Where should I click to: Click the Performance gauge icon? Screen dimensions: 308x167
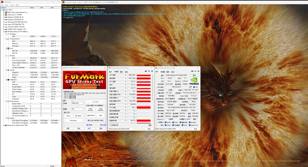[8, 101]
